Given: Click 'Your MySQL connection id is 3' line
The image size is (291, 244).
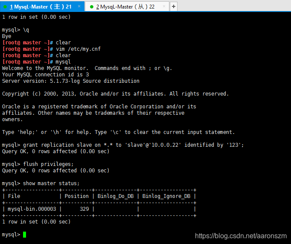Looking at the screenshot, I should (46, 75).
